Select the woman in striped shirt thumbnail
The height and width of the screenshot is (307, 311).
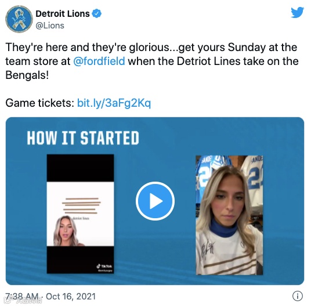point(229,215)
